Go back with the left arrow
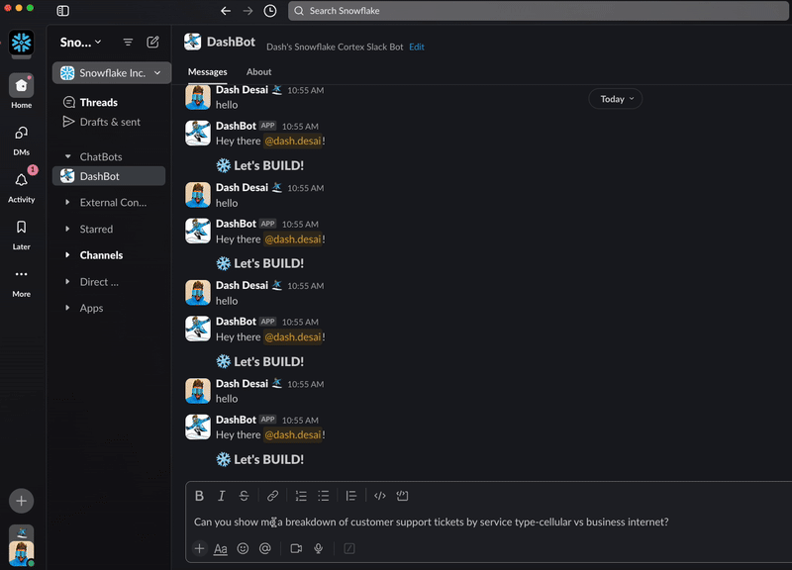The height and width of the screenshot is (570, 792). point(226,11)
